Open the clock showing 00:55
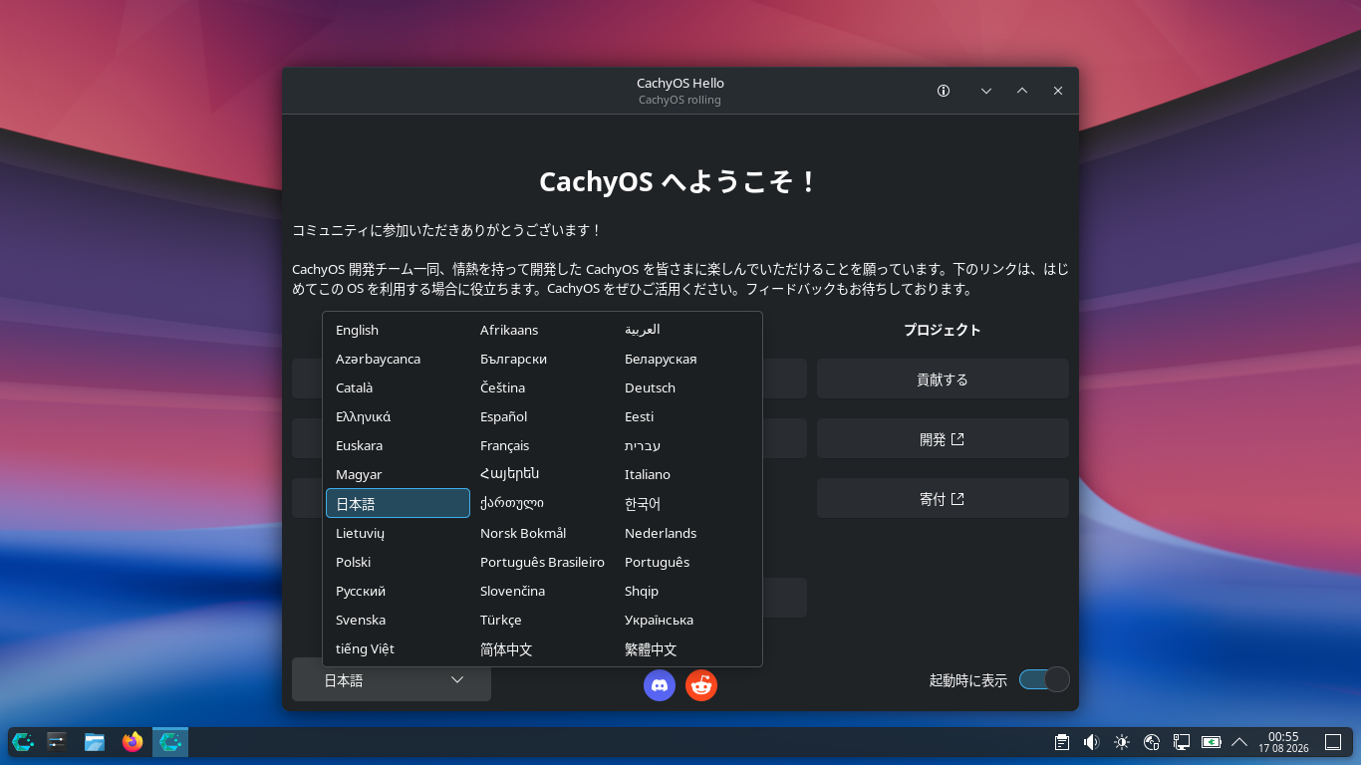The height and width of the screenshot is (765, 1361). [x=1283, y=742]
